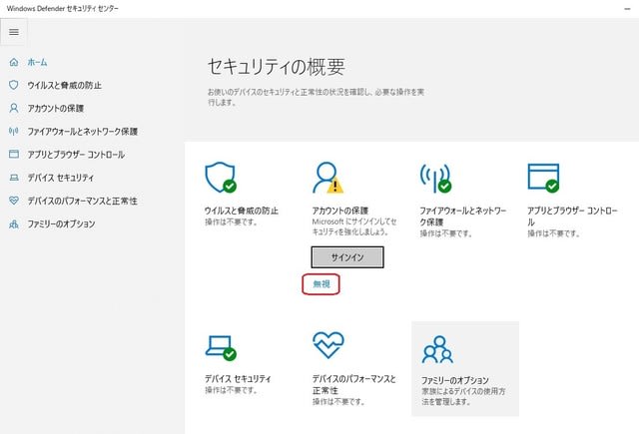The width and height of the screenshot is (639, 434).
Task: Select ウイルスと脅威の防止 in the sidebar
Action: coord(64,85)
